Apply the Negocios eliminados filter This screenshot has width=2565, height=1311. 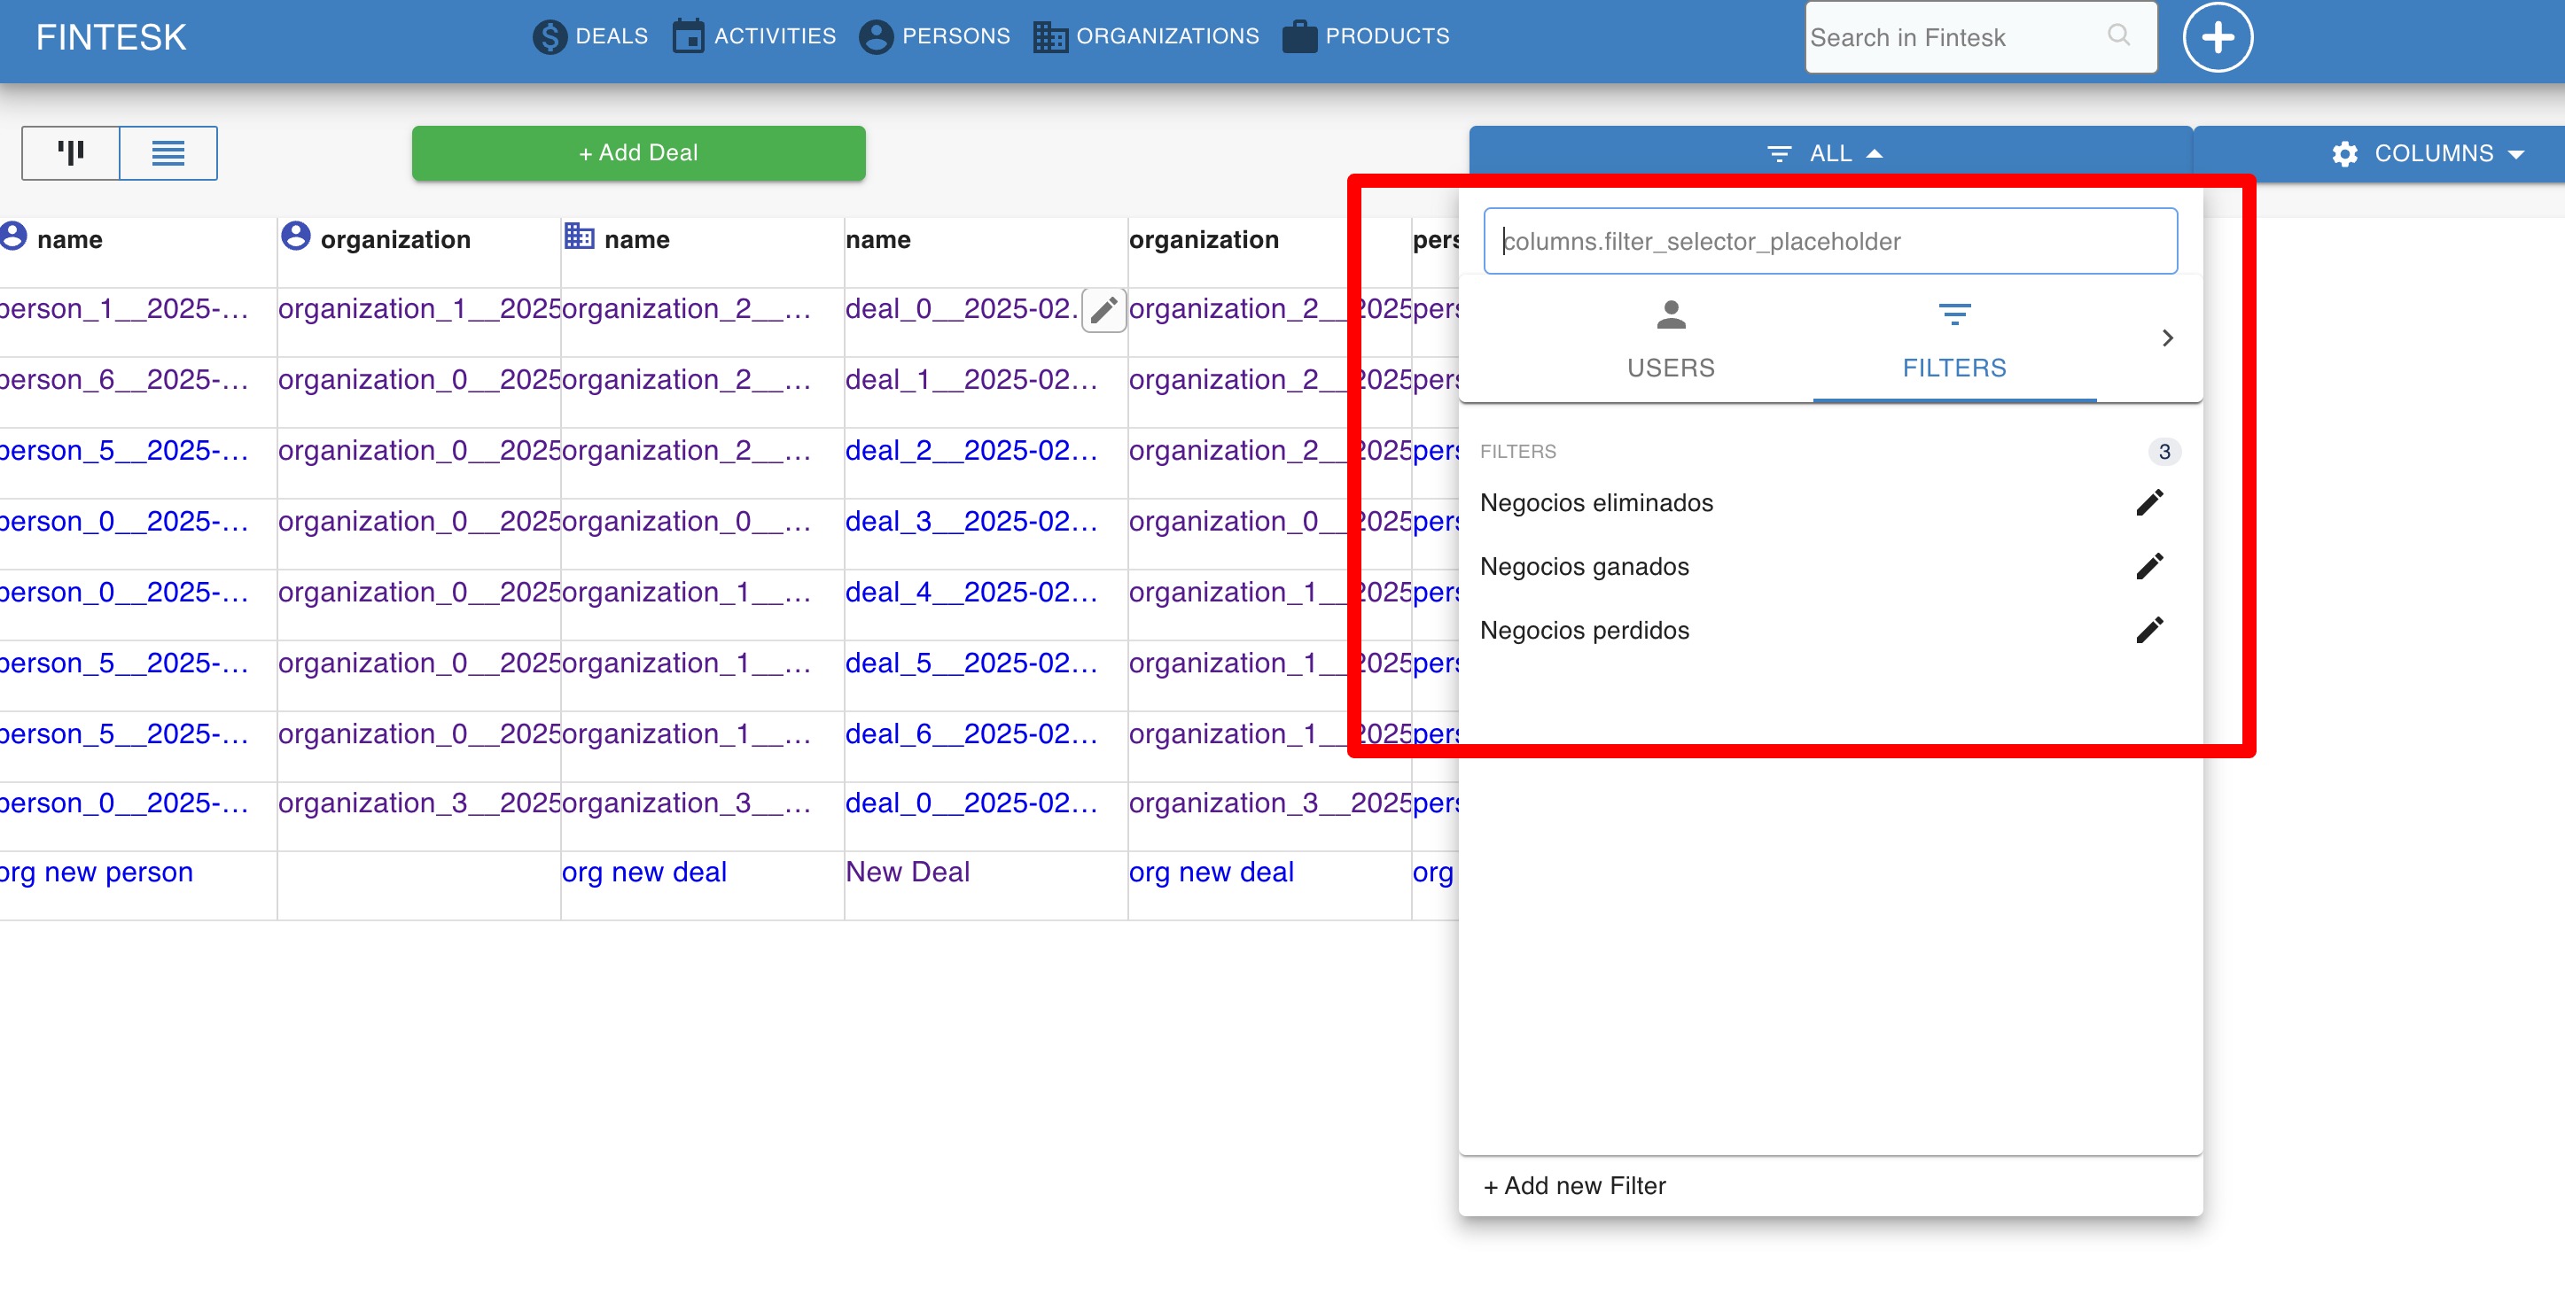1596,503
